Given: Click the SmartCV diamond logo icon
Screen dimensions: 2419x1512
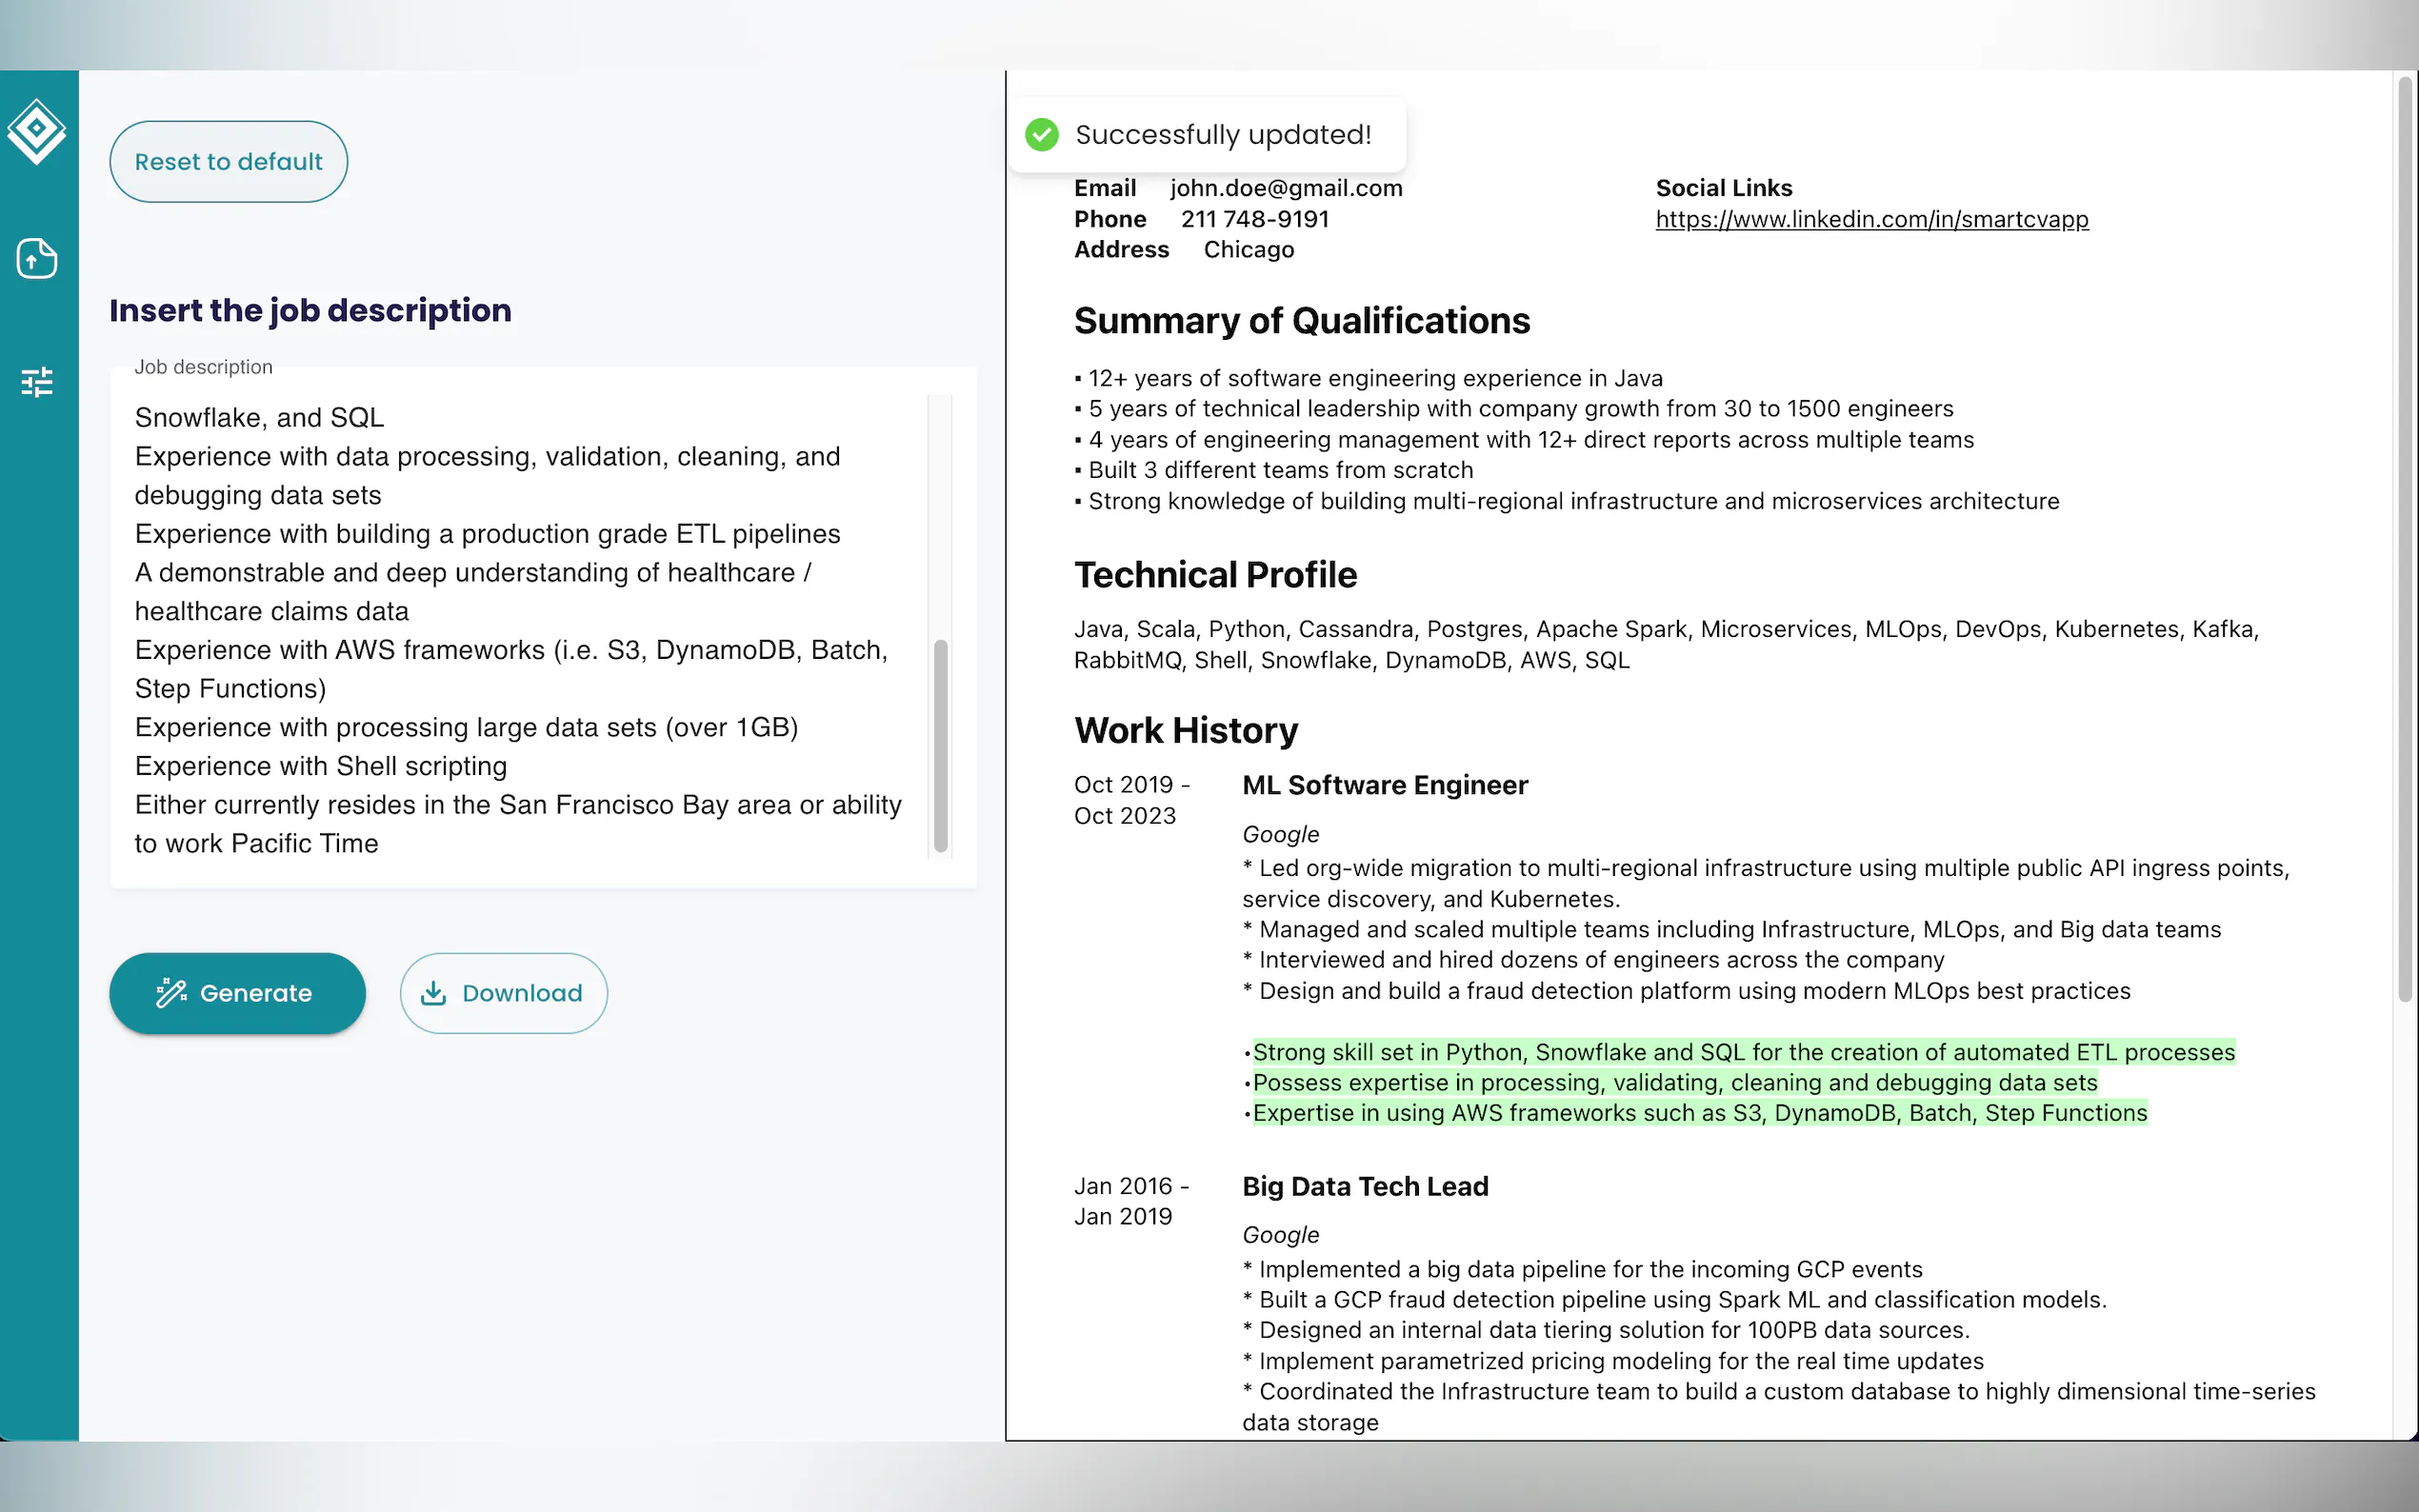Looking at the screenshot, I should coord(37,130).
